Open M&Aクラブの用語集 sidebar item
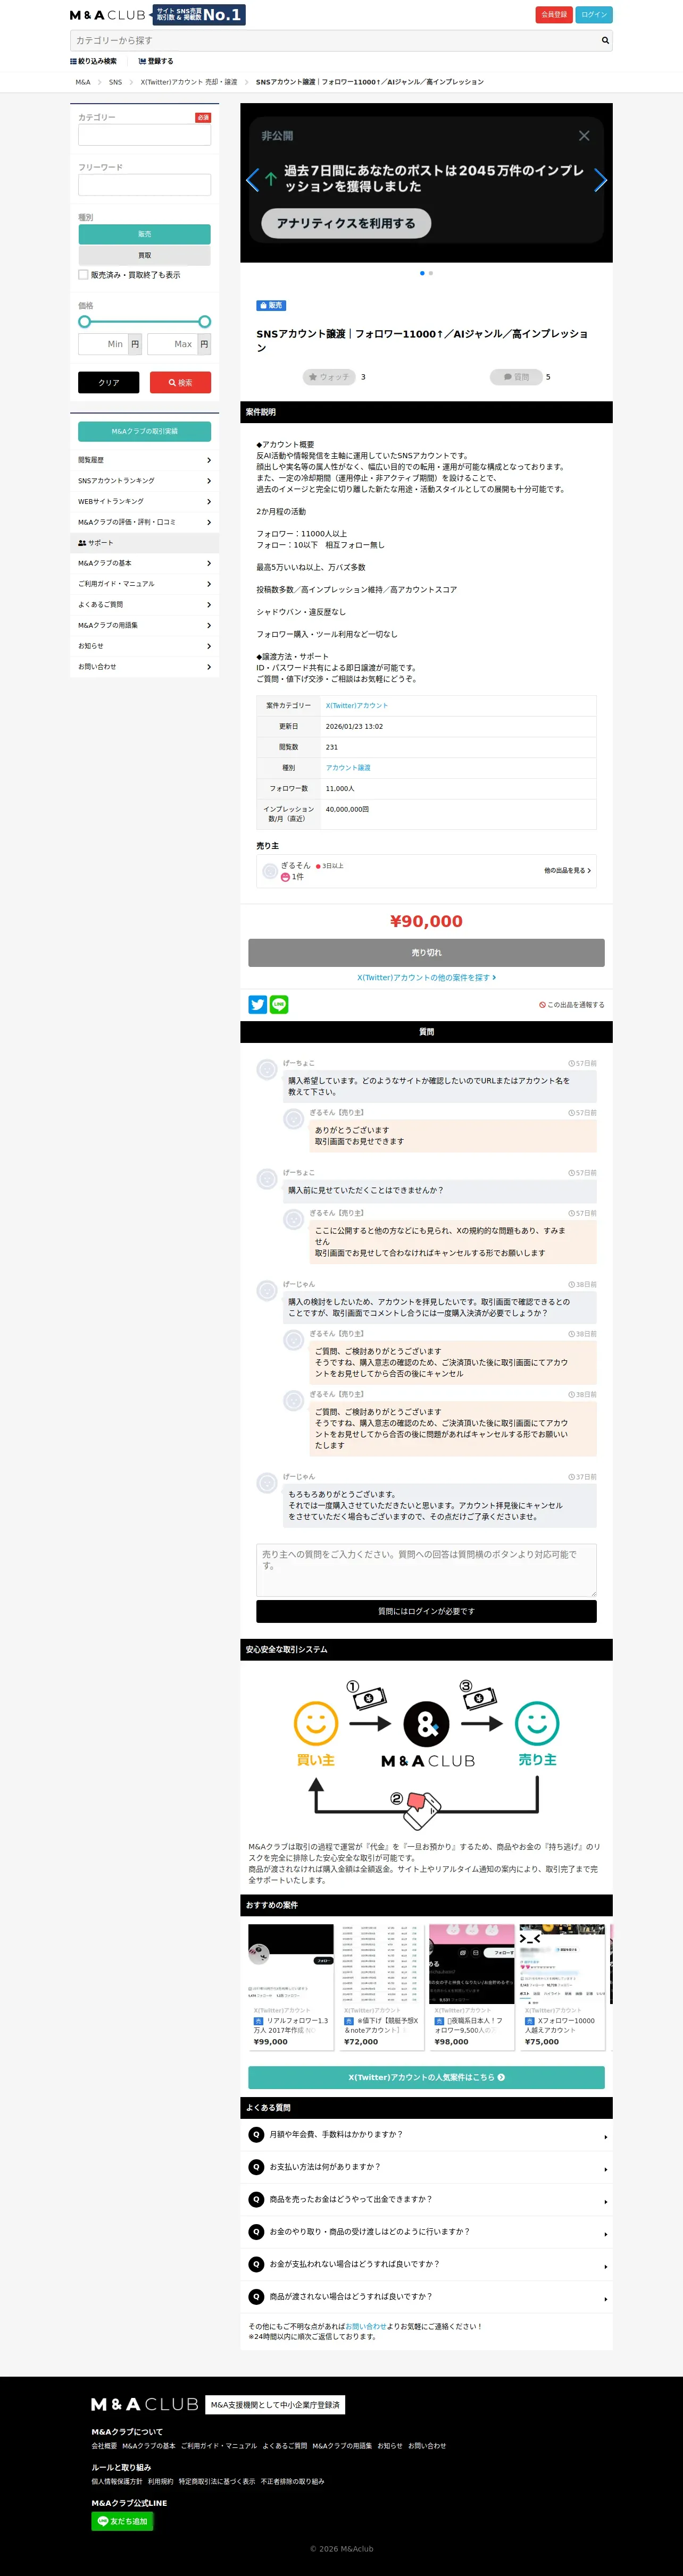The width and height of the screenshot is (683, 2576). [144, 625]
